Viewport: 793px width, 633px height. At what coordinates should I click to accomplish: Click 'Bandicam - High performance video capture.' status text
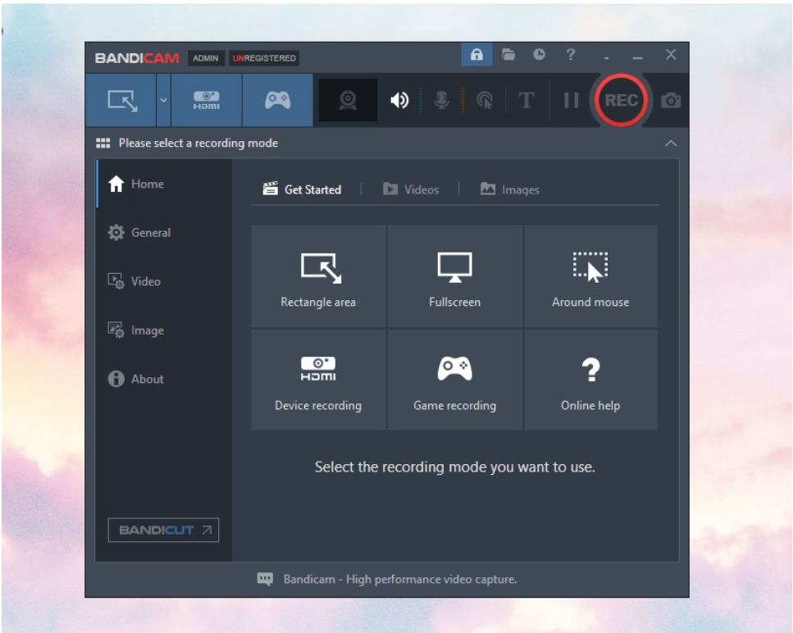pyautogui.click(x=400, y=580)
